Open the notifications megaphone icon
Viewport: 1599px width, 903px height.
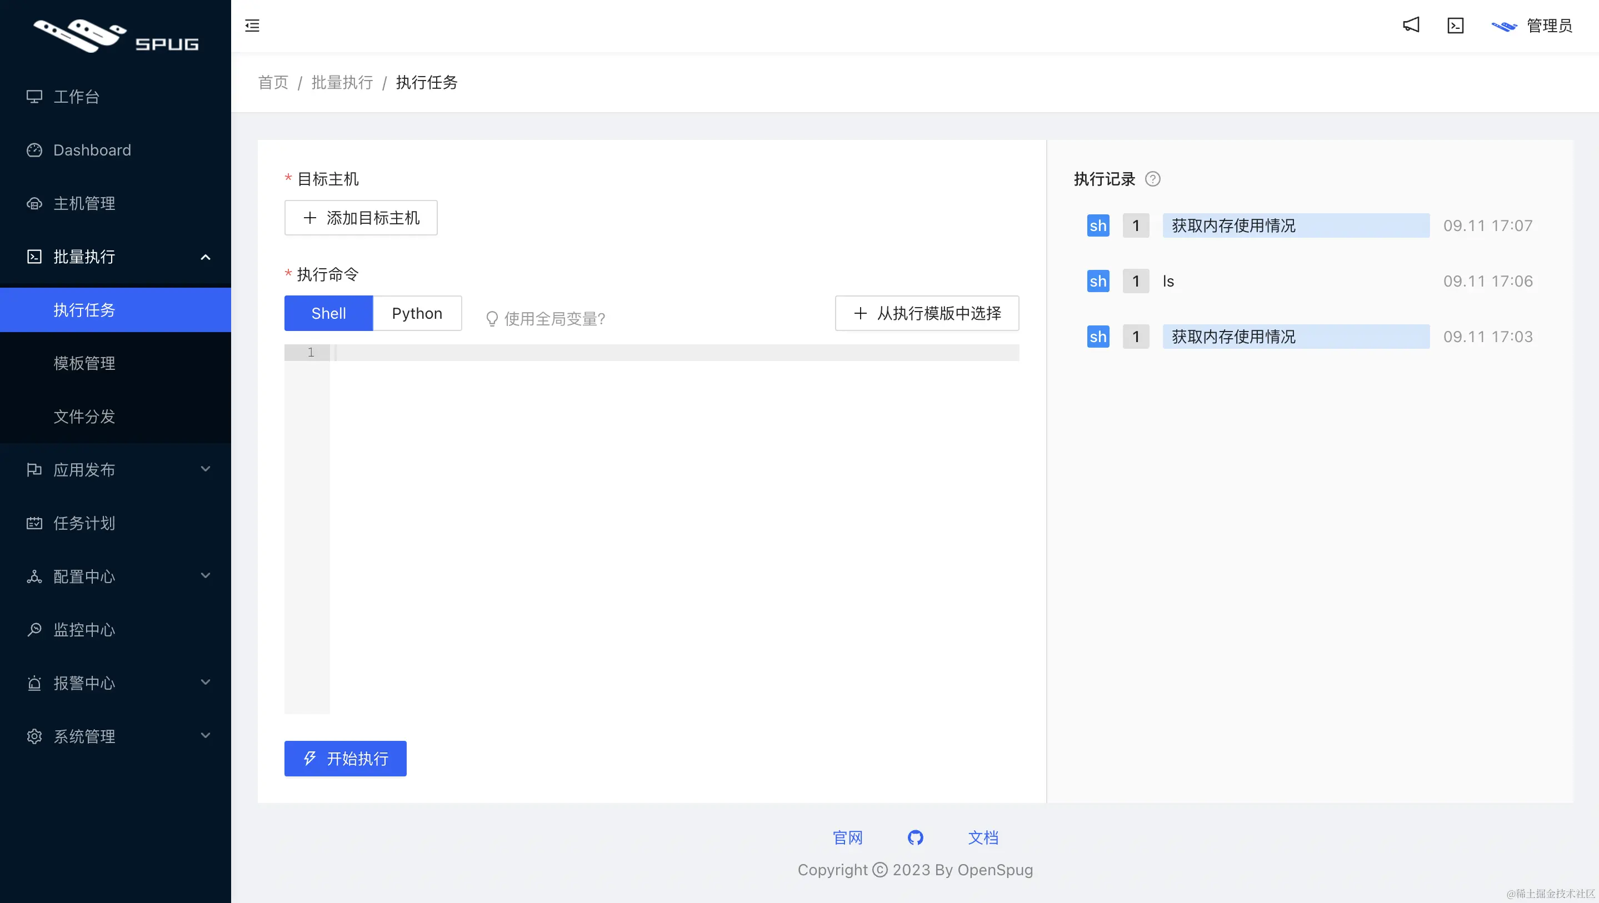(x=1411, y=25)
